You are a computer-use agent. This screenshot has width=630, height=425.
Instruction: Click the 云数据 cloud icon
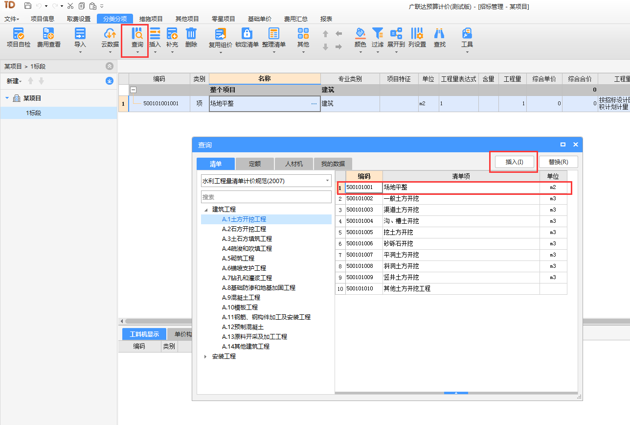pos(110,34)
